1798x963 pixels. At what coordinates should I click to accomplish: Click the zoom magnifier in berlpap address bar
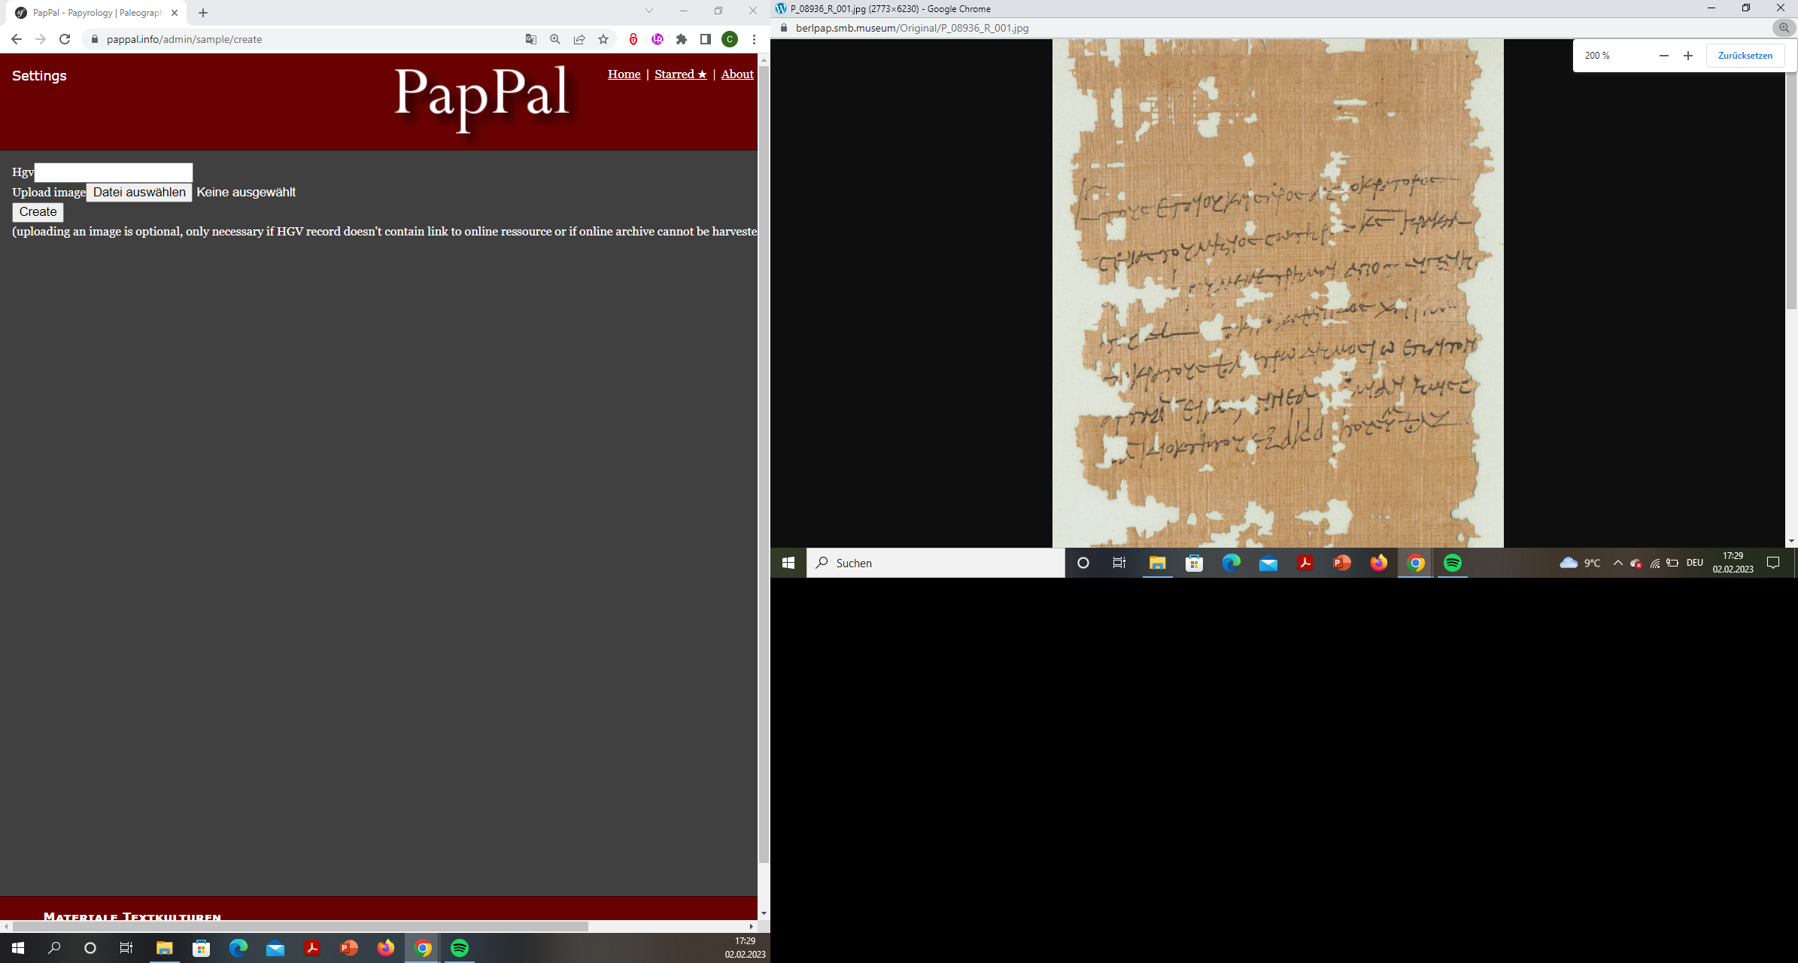[1784, 28]
